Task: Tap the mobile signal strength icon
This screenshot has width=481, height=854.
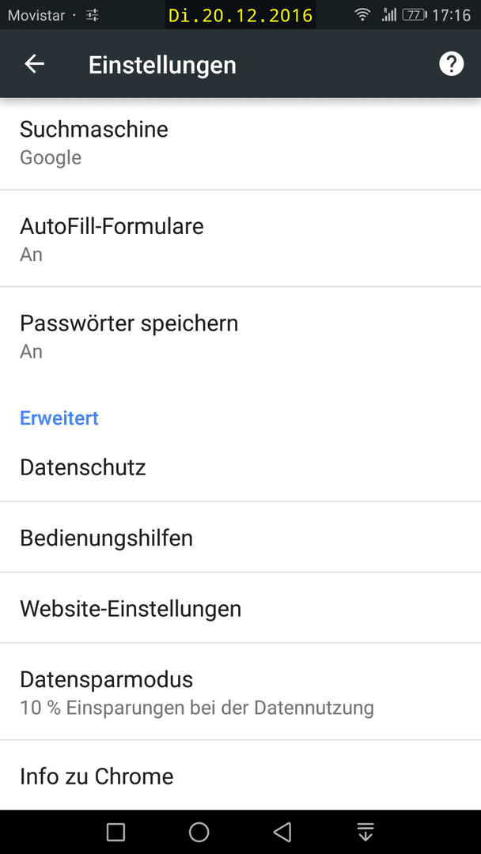Action: [x=389, y=15]
